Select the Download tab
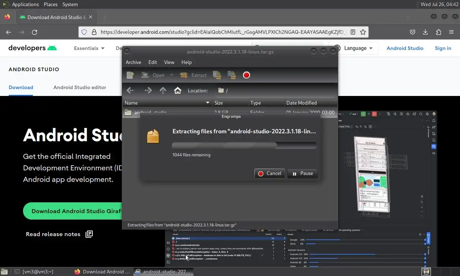Viewport: 460px width, 276px height. (x=21, y=87)
